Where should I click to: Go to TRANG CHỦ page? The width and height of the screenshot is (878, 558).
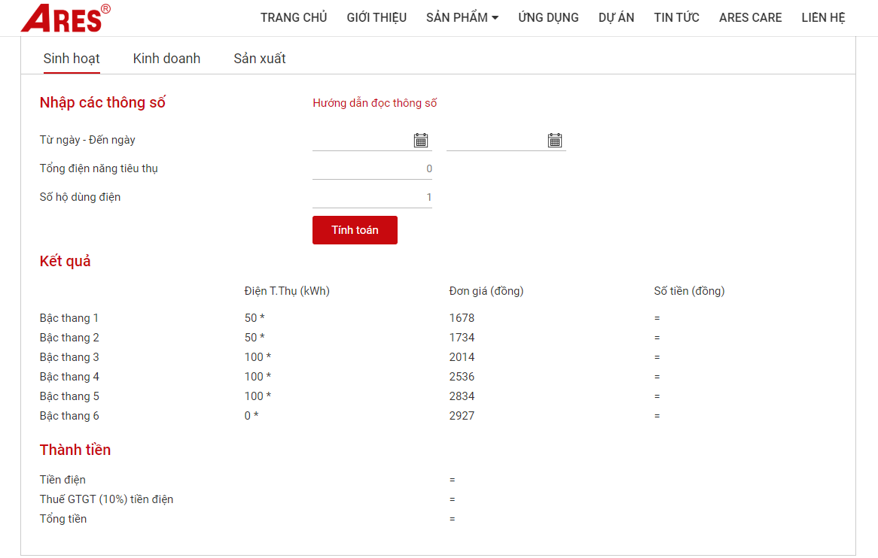click(x=294, y=17)
